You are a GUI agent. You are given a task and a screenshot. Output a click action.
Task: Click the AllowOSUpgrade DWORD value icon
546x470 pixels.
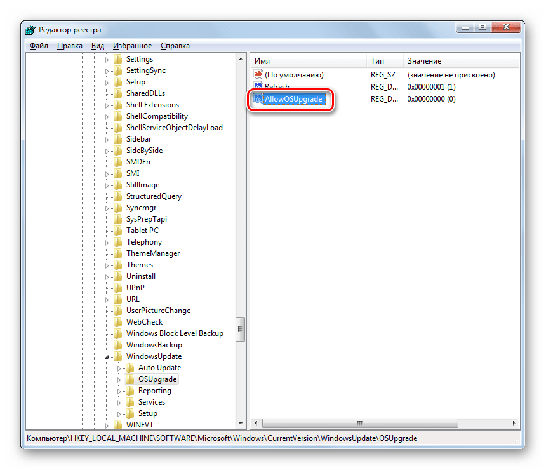pyautogui.click(x=258, y=99)
